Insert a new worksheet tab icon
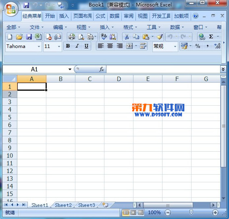 105,205
